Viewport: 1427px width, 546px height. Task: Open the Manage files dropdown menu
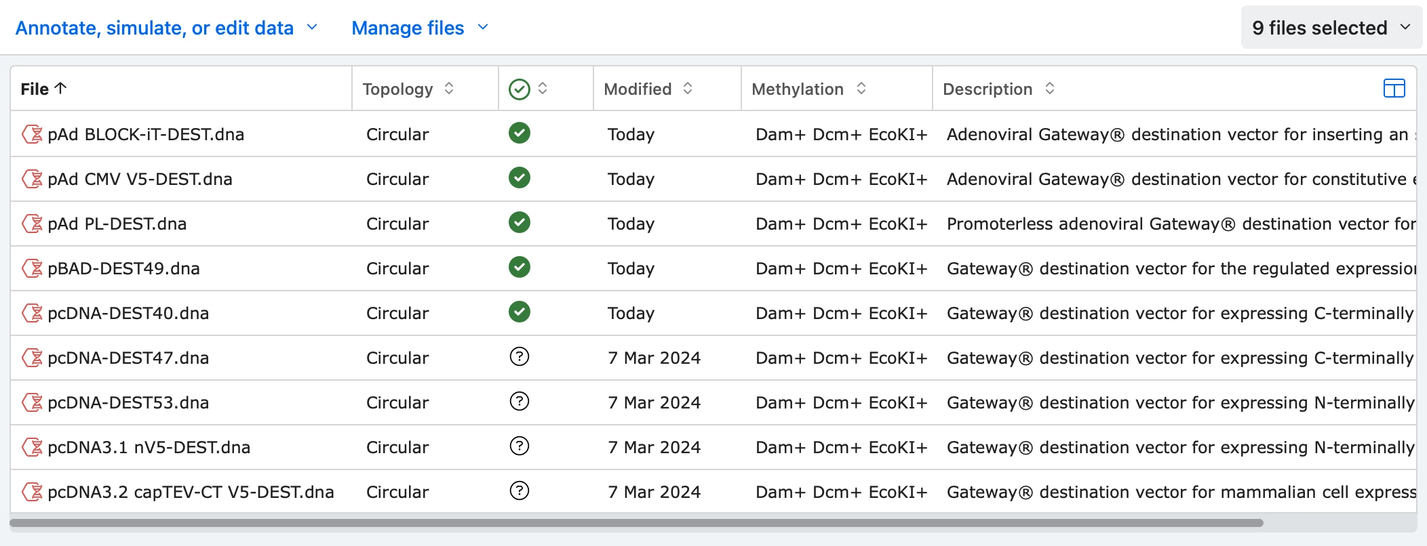[x=419, y=28]
